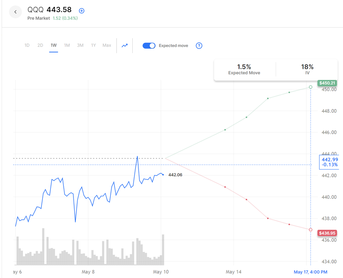Click the green upper expected move endpoint circle
The image size is (343, 278).
pyautogui.click(x=311, y=87)
